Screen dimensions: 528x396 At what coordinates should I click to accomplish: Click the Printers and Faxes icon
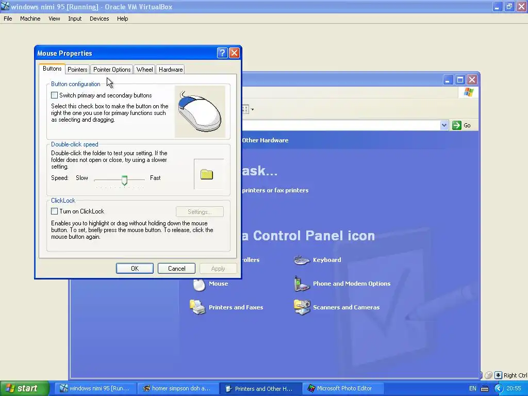(x=197, y=307)
